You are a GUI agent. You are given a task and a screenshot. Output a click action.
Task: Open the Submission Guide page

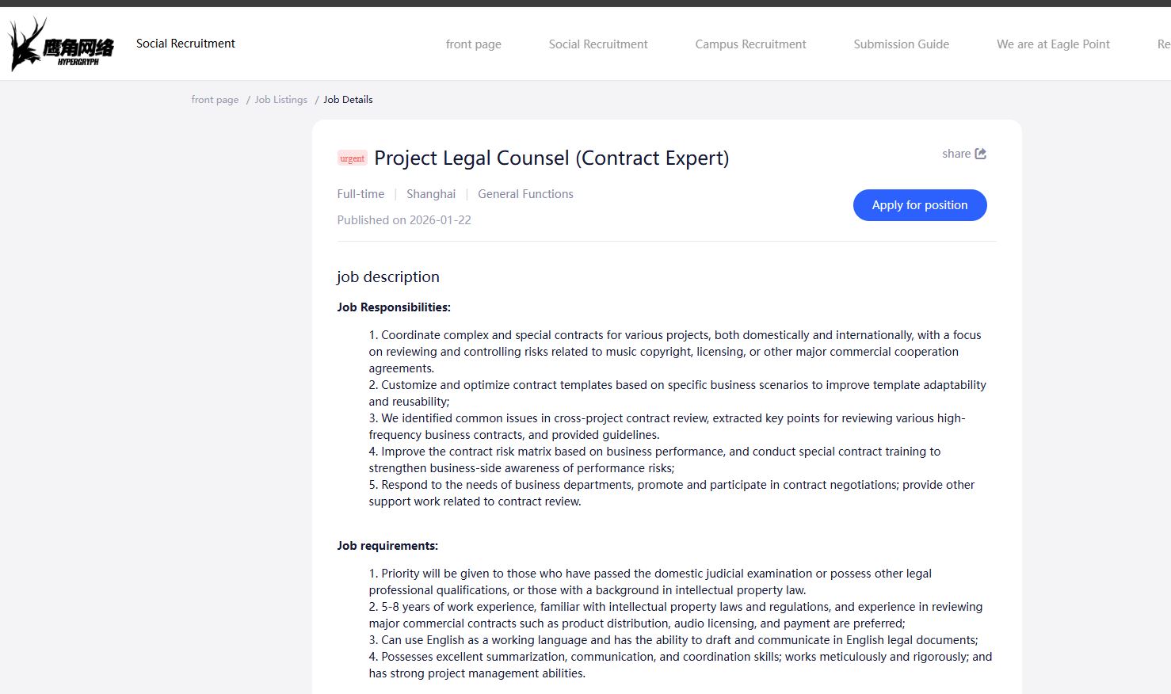902,44
